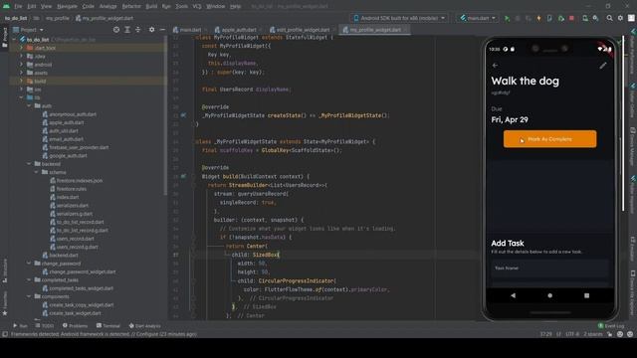Tap Android back triangle in emulator nav bar
Viewport: 637px width, 358px height.
point(514,295)
